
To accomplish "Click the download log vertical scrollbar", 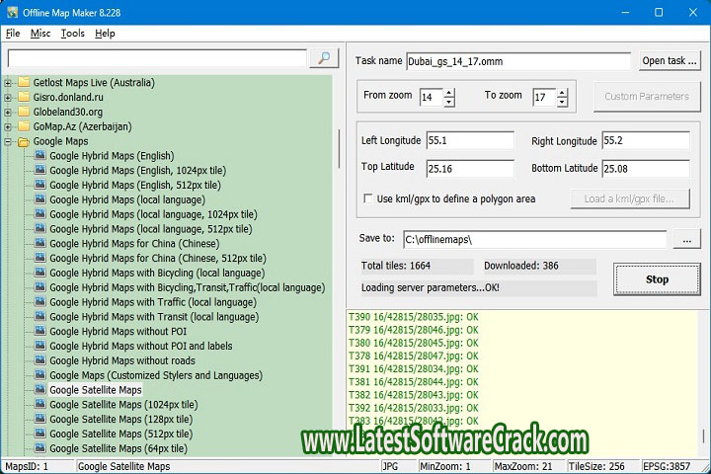I will point(704,385).
